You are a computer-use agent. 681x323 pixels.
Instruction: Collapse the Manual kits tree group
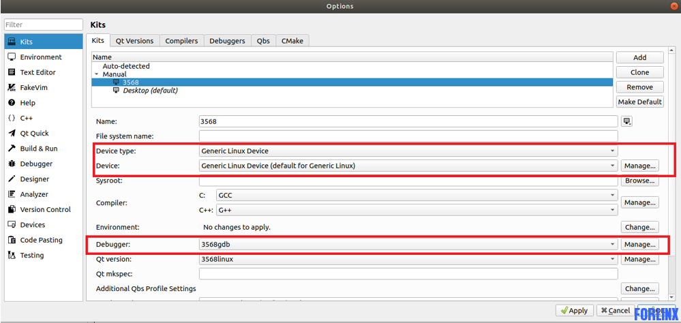(x=97, y=74)
